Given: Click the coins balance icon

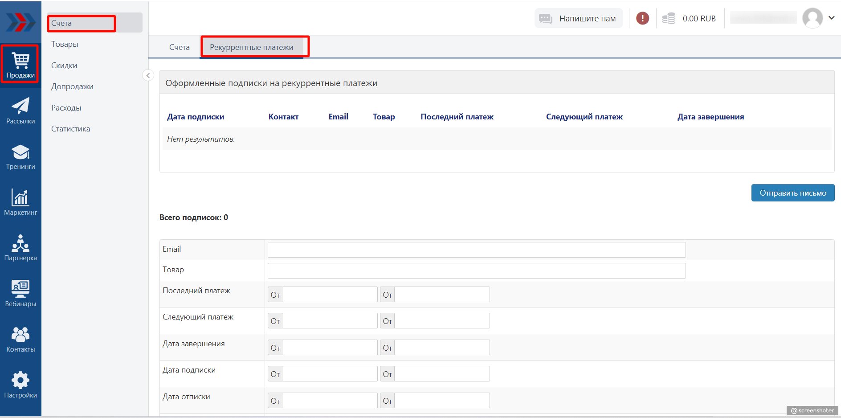Looking at the screenshot, I should click(x=668, y=18).
